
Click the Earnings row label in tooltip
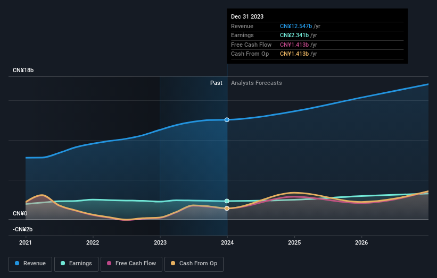click(243, 35)
